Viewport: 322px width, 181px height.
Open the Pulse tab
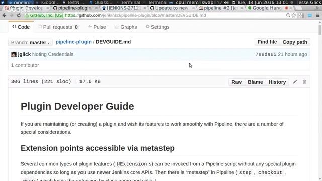click(97, 27)
